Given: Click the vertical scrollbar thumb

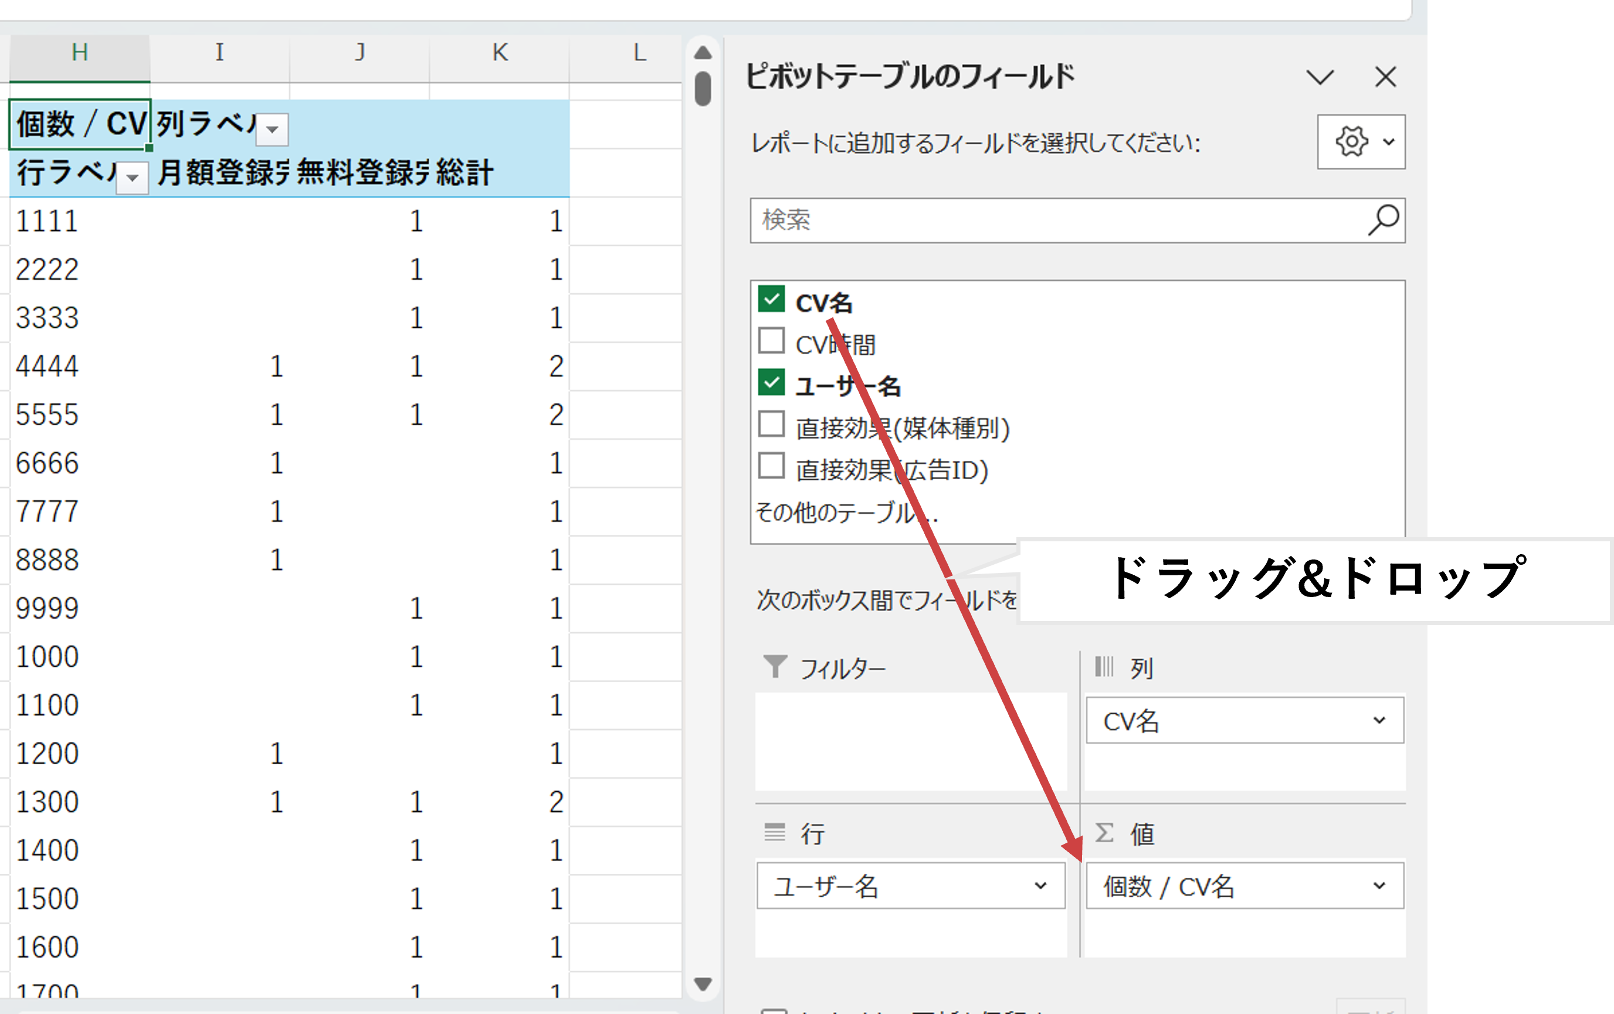Looking at the screenshot, I should [703, 88].
